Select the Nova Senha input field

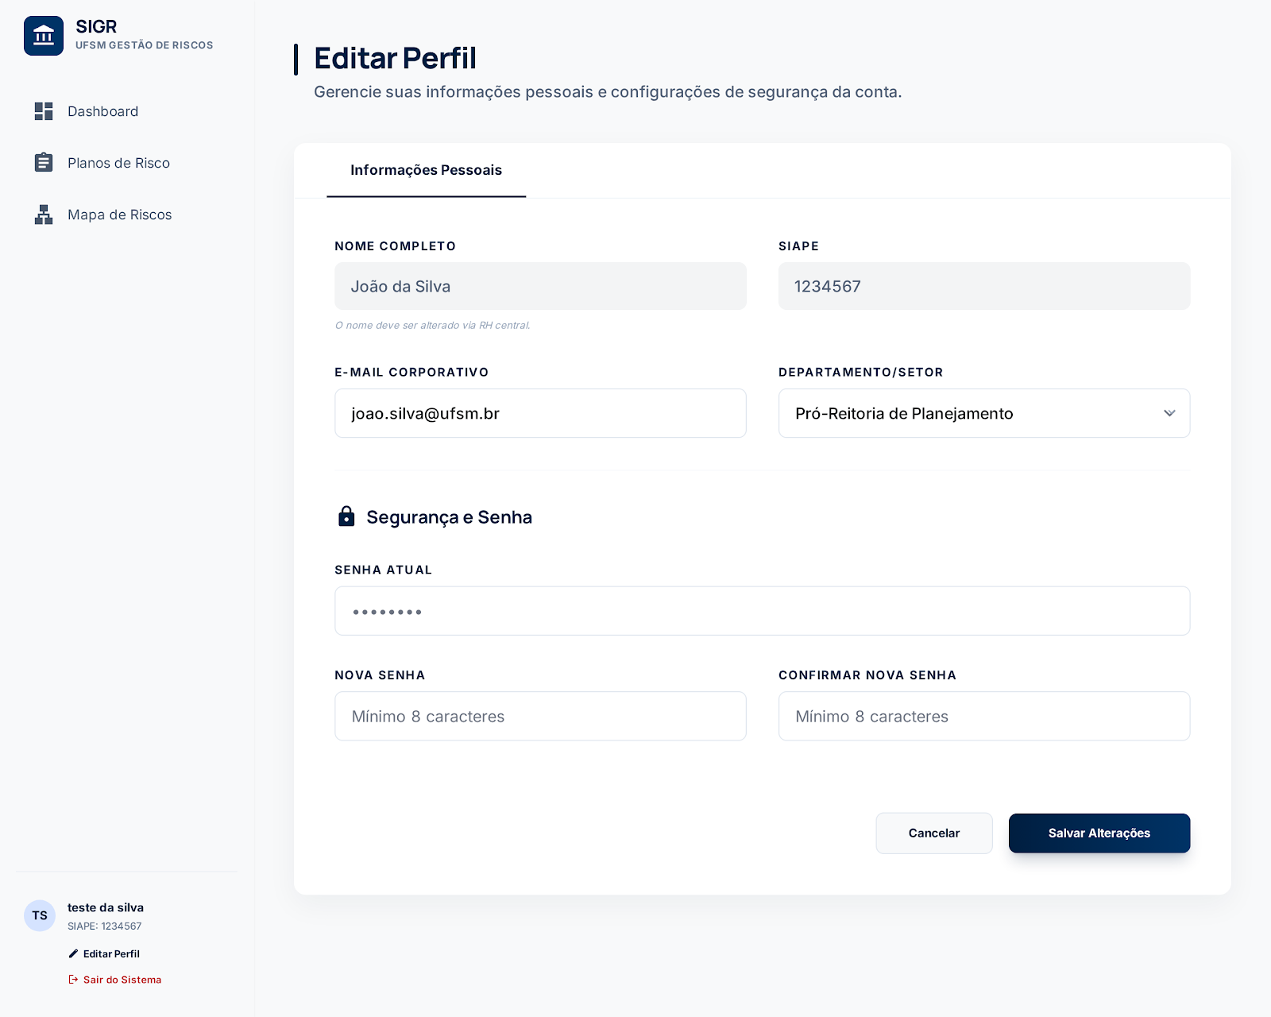[540, 716]
